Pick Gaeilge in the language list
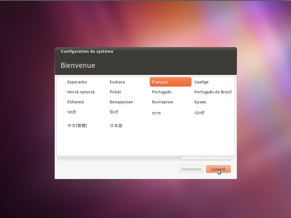This screenshot has height=218, width=291. point(201,82)
